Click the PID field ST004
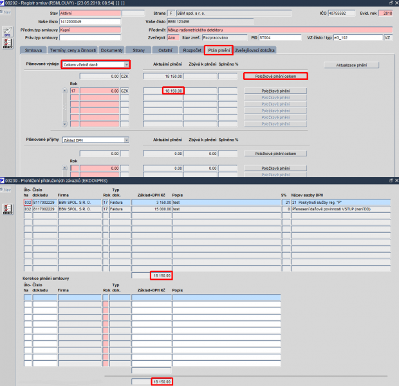Viewport: 399px width, 386px height. pyautogui.click(x=280, y=38)
